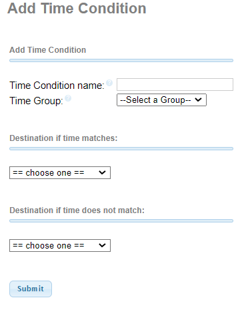This screenshot has height=312, width=250.
Task: Open dropdown under Destination if time matches
Action: (60, 172)
